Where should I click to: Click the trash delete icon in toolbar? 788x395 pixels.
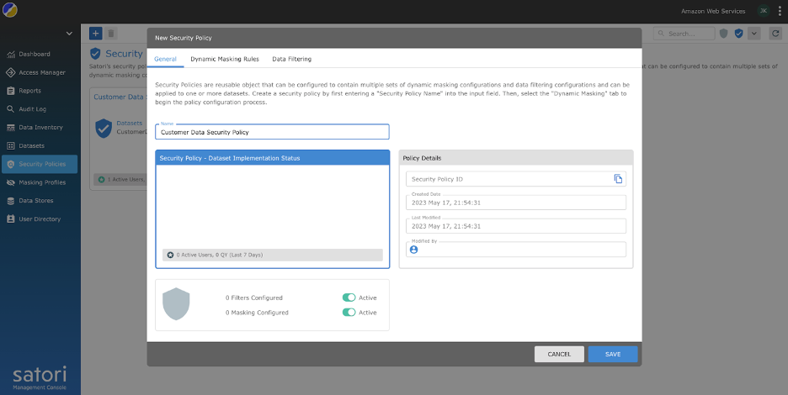[x=111, y=33]
